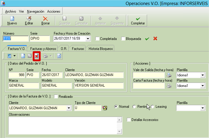209x138 pixels.
Task: Check the Realizado checkbox
Action: pyautogui.click(x=56, y=96)
